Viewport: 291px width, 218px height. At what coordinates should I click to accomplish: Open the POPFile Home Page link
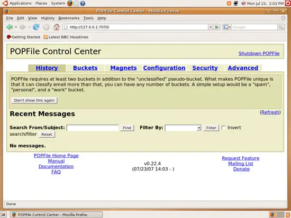point(56,156)
